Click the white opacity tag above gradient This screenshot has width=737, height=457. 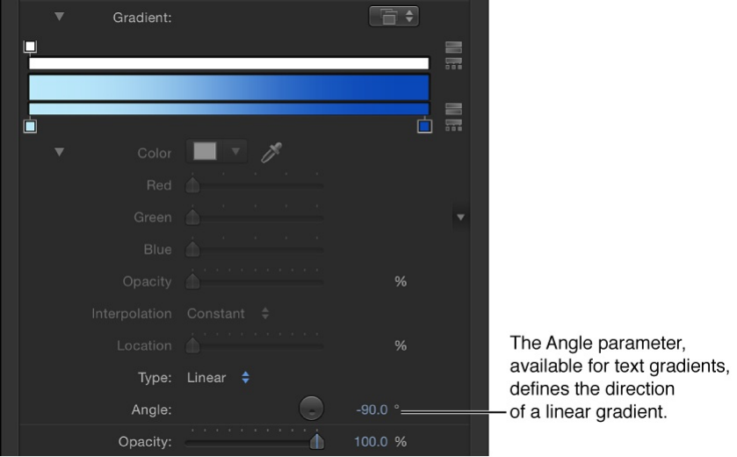click(x=30, y=46)
